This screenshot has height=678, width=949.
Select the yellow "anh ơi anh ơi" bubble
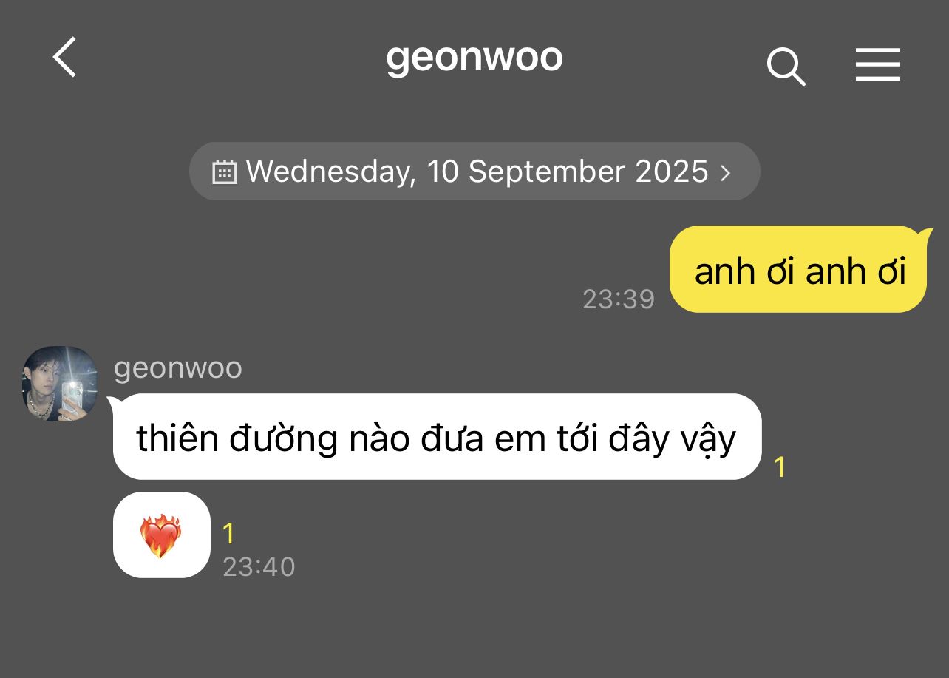799,269
